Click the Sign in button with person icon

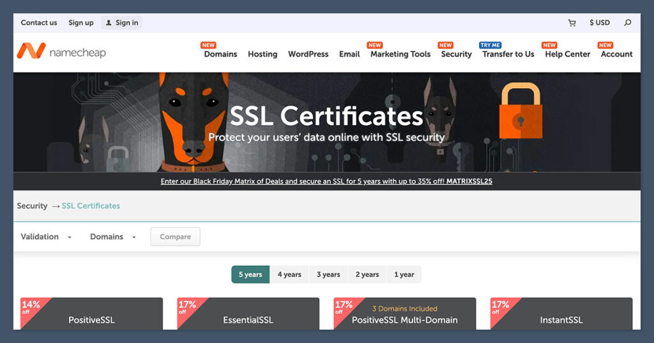[x=121, y=23]
